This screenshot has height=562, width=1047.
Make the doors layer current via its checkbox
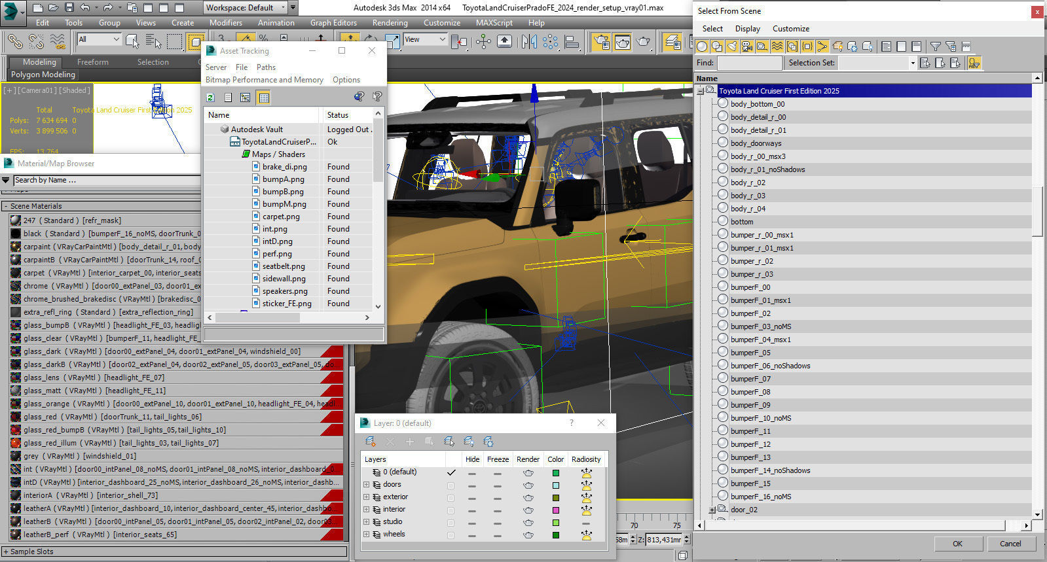click(450, 485)
